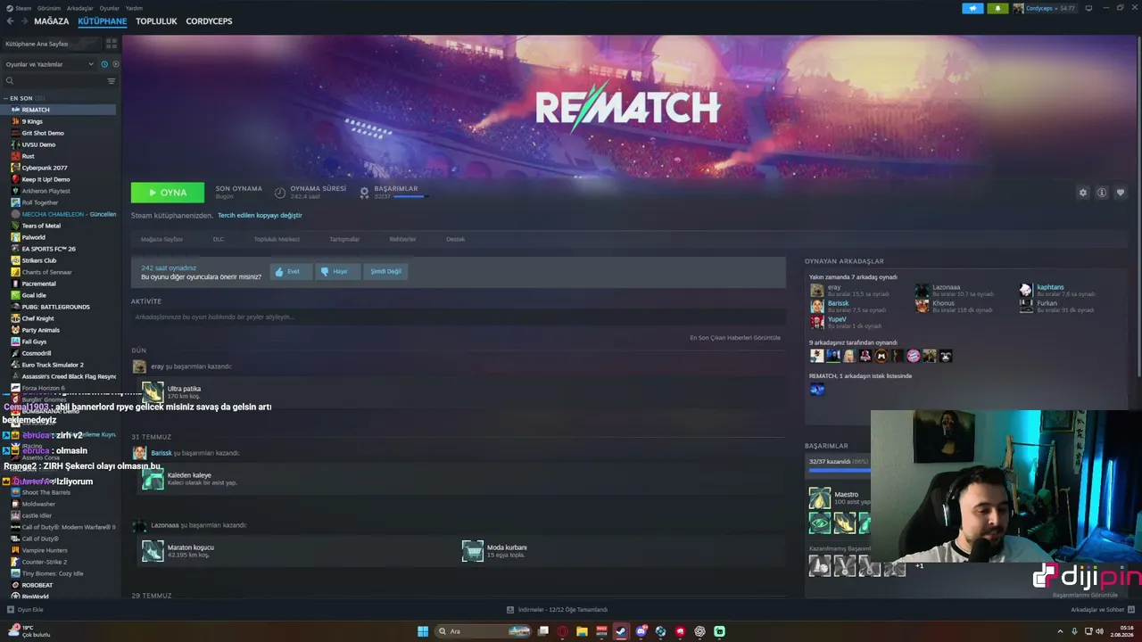1142x642 pixels.
Task: Open the Yardım menu
Action: click(135, 8)
